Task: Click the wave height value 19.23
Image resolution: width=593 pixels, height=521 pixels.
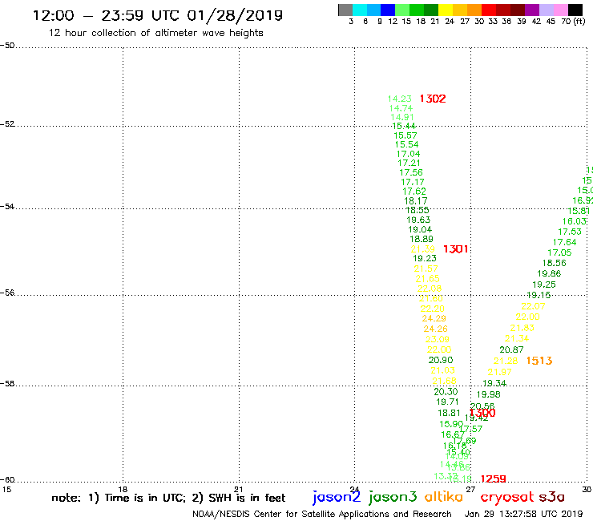Action: (x=425, y=258)
